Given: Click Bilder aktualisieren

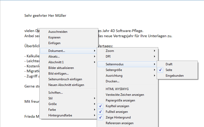Looking at the screenshot, I should click(x=61, y=68).
